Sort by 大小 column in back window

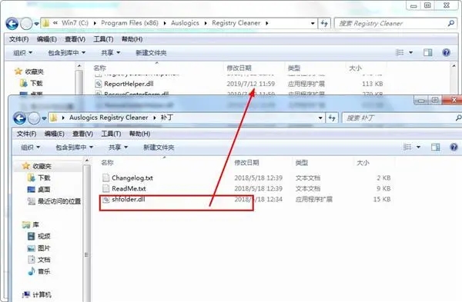point(355,68)
